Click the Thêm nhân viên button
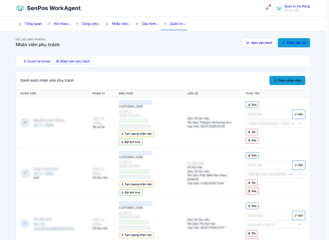 click(x=287, y=81)
